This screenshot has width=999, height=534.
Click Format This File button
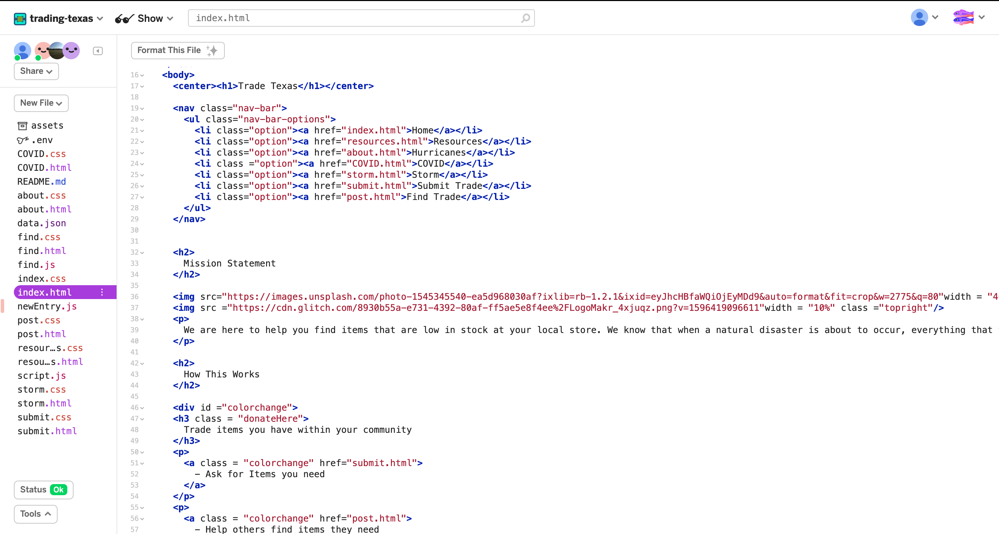pyautogui.click(x=177, y=50)
